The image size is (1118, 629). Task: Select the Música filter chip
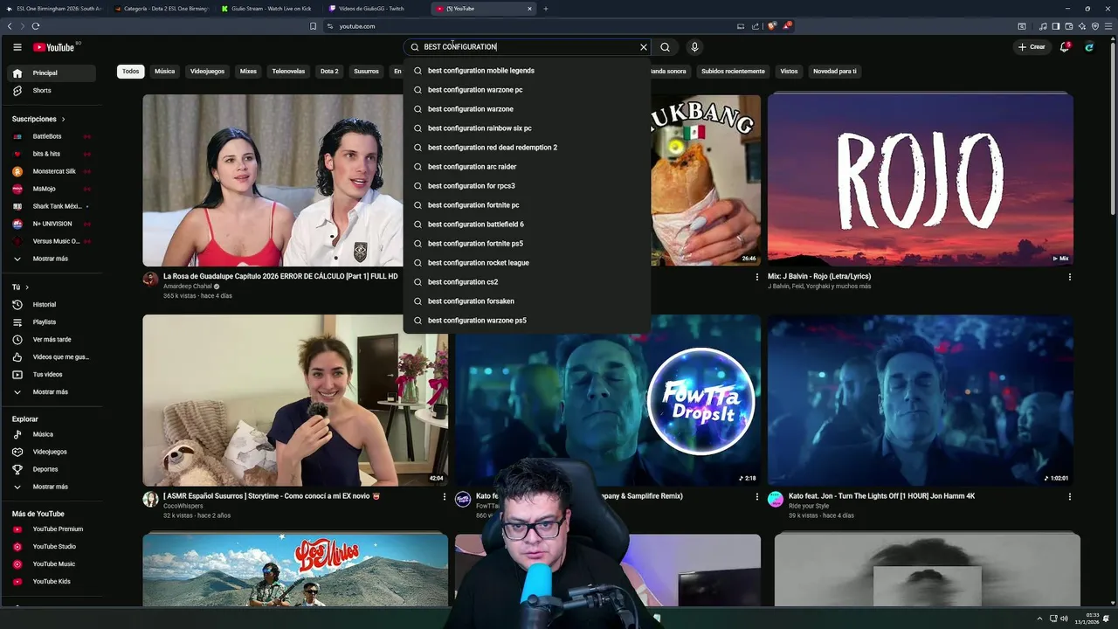click(164, 72)
